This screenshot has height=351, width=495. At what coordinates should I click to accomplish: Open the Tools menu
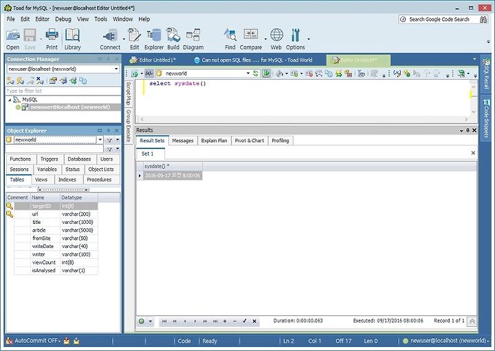click(x=100, y=19)
